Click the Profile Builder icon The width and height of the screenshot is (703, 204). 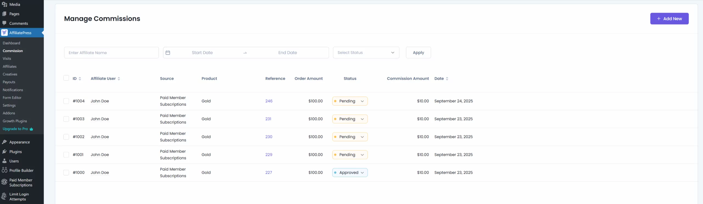click(4, 170)
